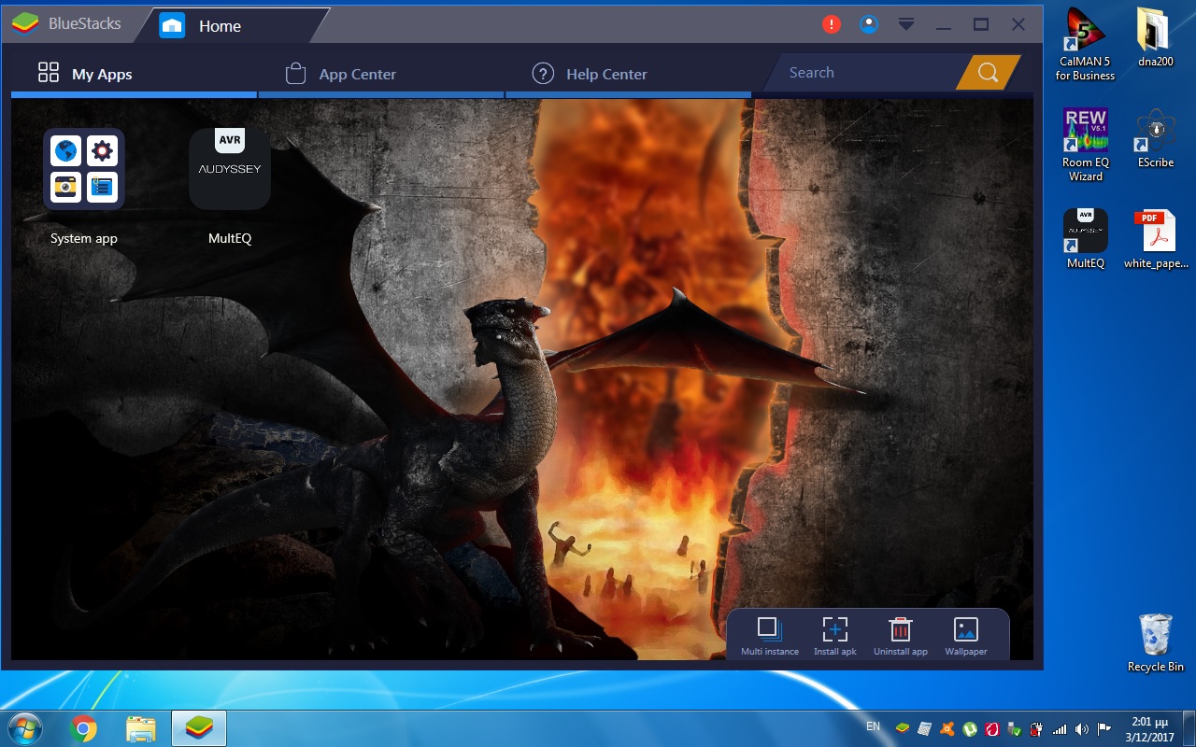Click the taskbar clock showing 2:01
The width and height of the screenshot is (1196, 747).
click(1150, 729)
